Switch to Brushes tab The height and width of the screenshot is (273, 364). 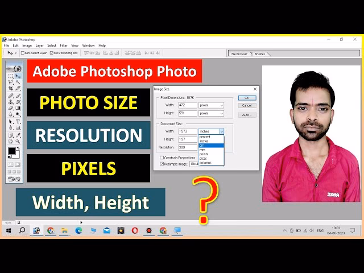click(260, 54)
